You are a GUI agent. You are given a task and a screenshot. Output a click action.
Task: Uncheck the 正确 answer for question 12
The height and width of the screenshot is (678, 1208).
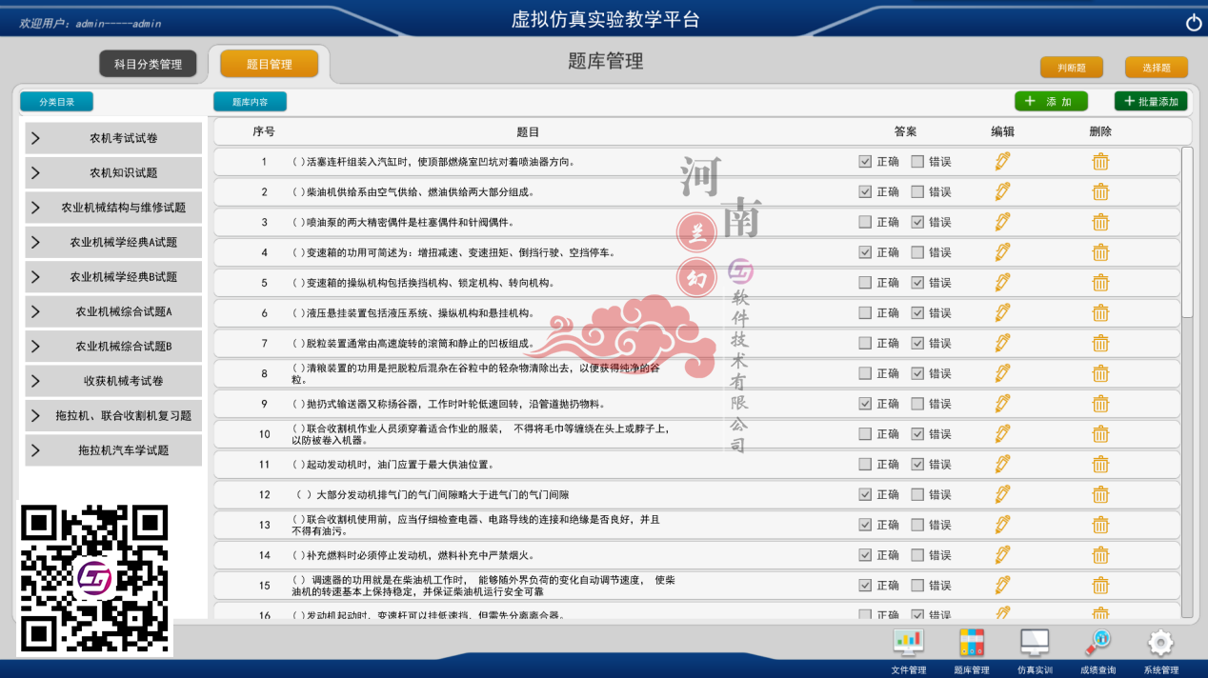pos(864,493)
